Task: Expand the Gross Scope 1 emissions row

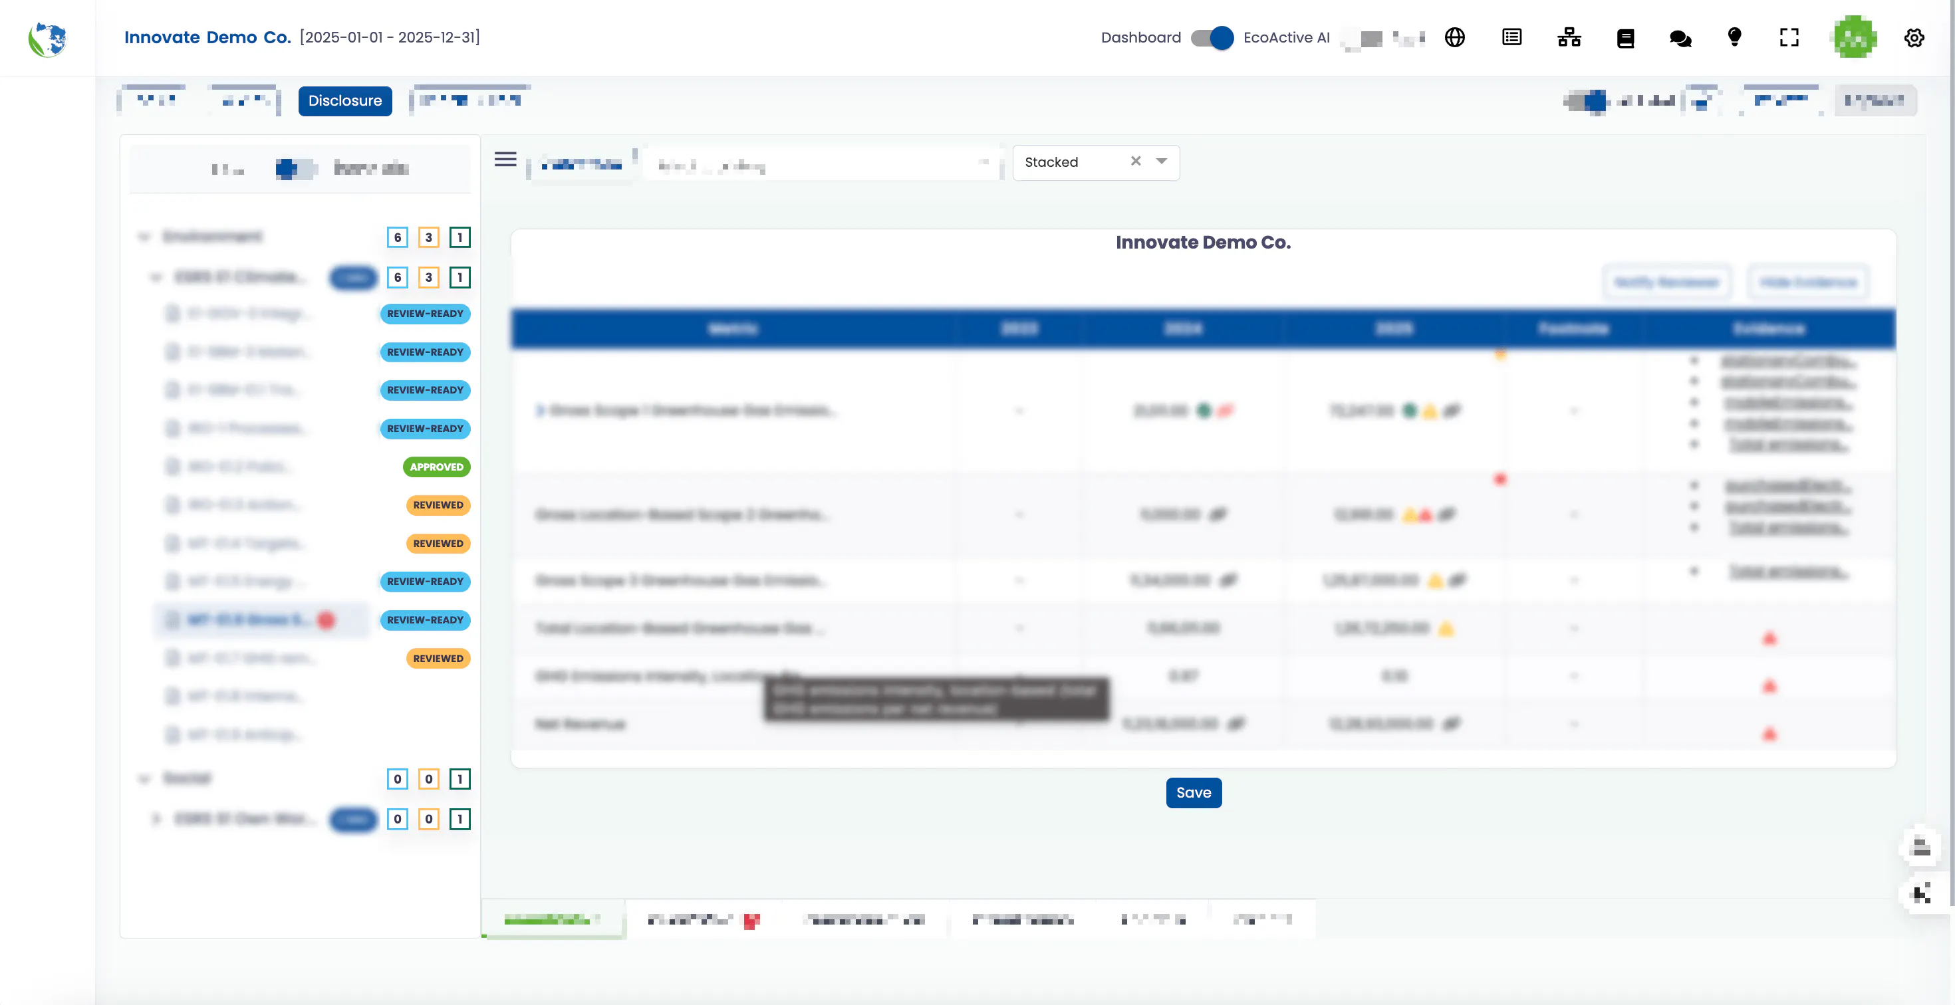Action: point(539,410)
